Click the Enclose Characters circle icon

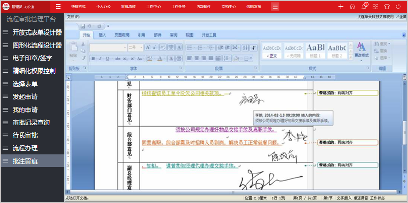(179, 59)
